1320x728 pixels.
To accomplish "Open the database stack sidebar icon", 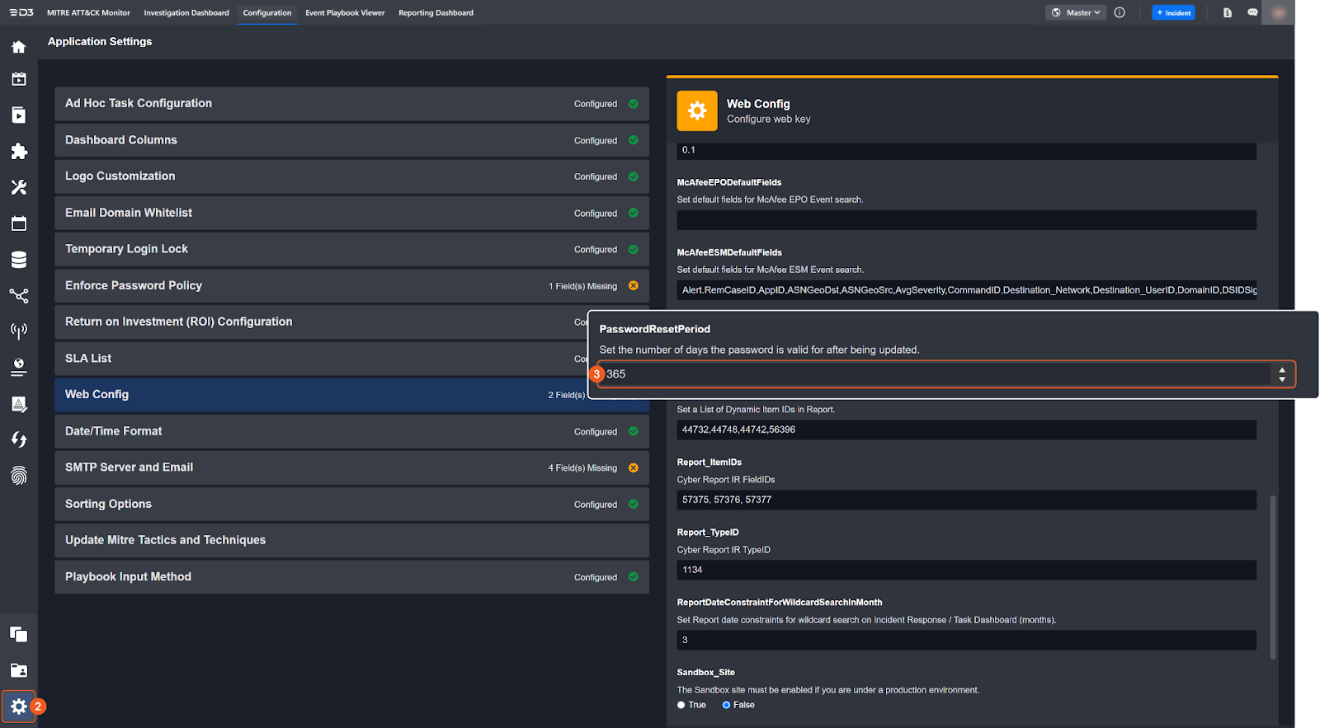I will 18,260.
